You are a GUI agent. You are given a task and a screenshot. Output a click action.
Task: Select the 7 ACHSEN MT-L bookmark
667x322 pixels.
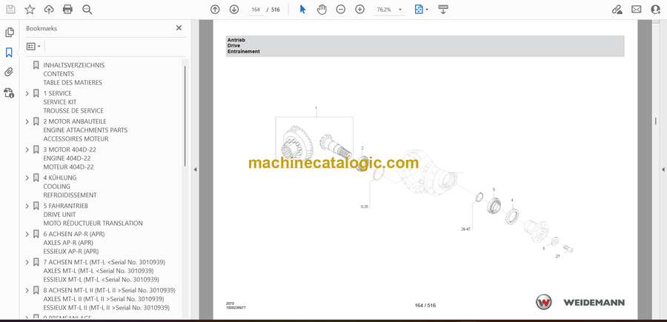pos(104,262)
